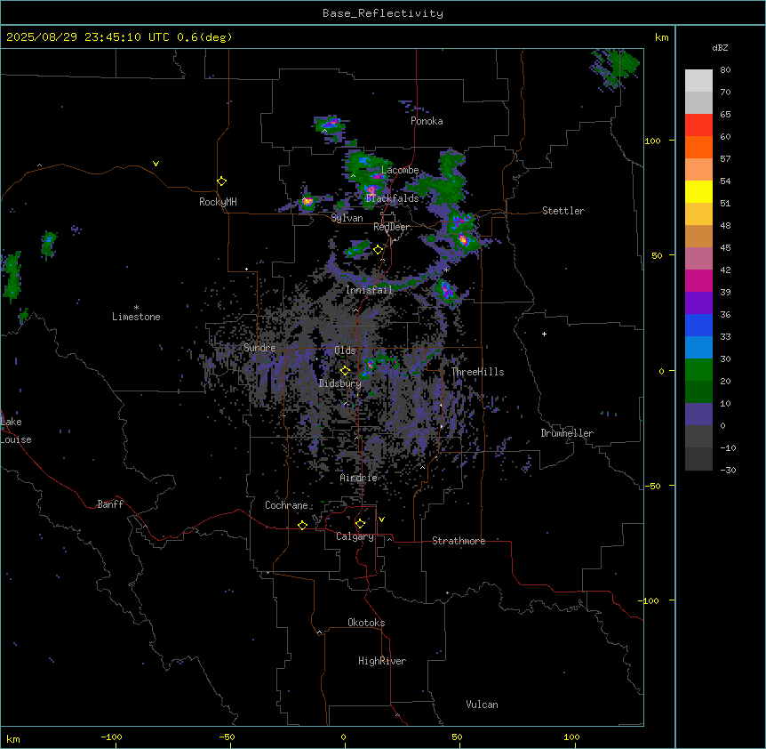
Task: Pick the lightest gray 80 dBZ legend swatch
Action: (698, 81)
